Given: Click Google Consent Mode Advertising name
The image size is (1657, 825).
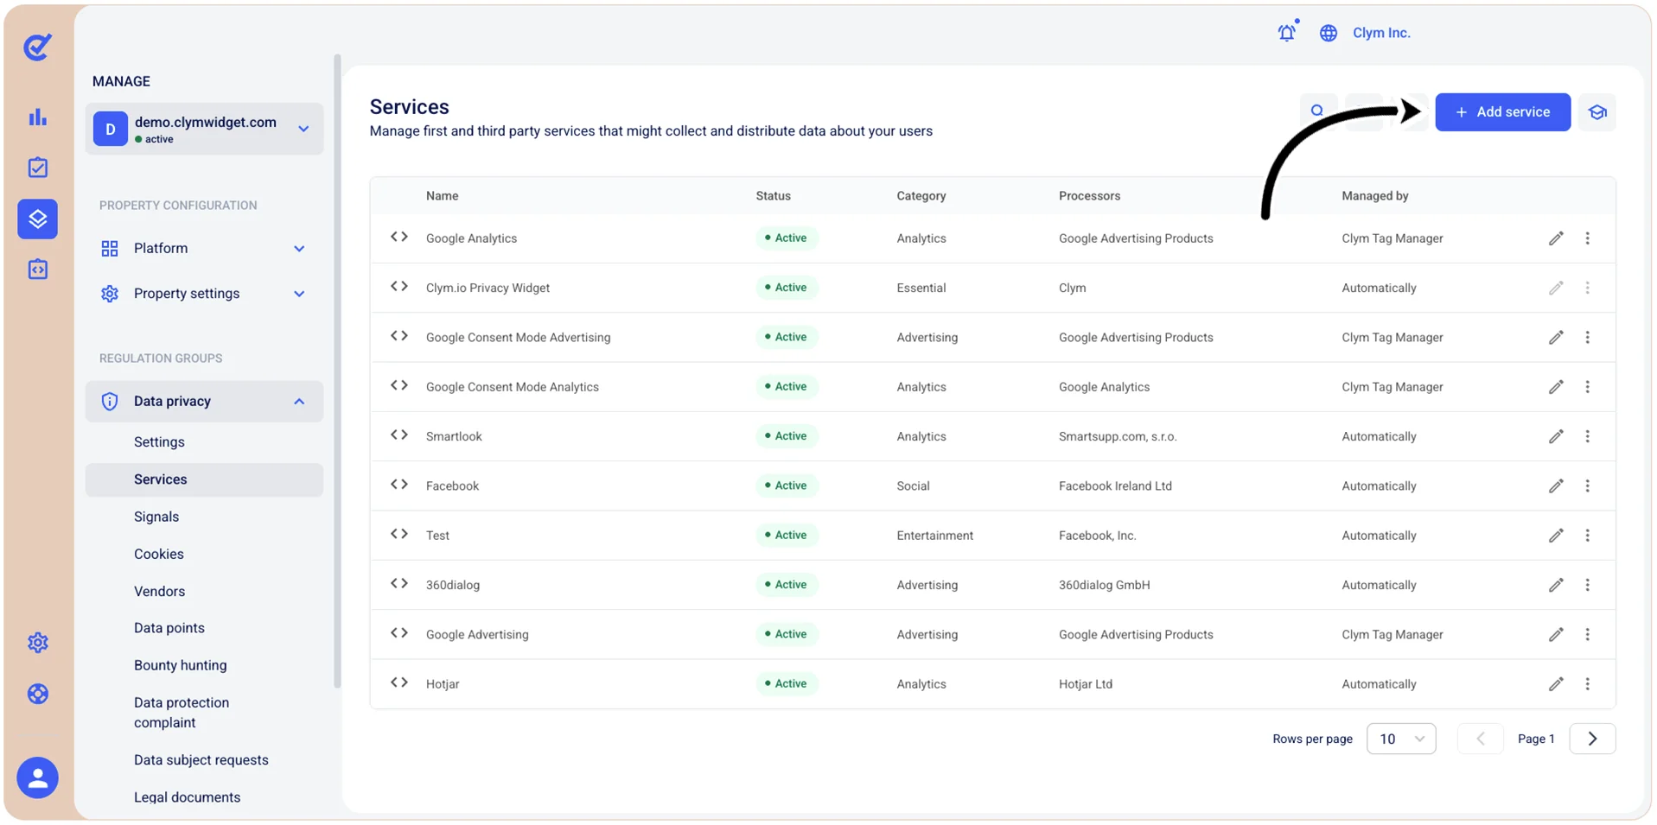Looking at the screenshot, I should [518, 338].
